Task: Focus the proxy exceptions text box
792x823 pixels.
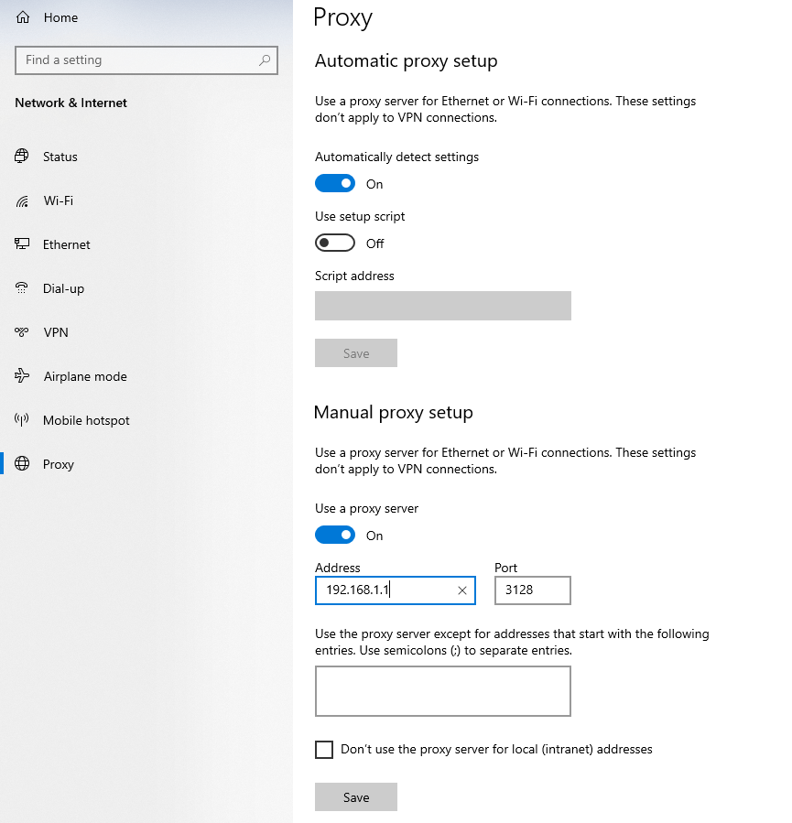Action: coord(443,691)
